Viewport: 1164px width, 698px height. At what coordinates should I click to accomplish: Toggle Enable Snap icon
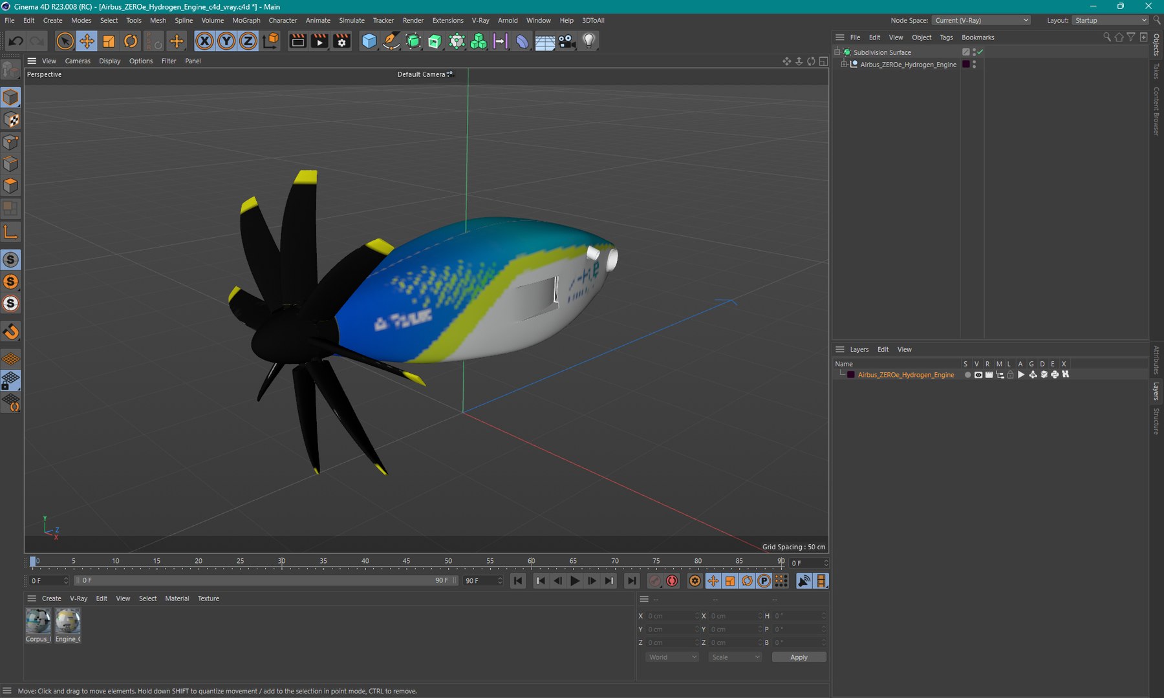[x=11, y=332]
